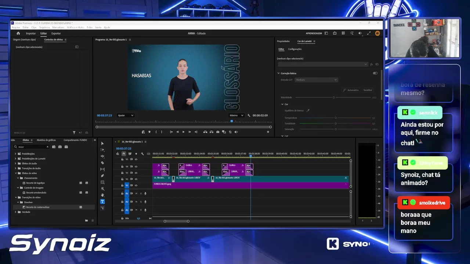Select the Hand tool
The height and width of the screenshot is (264, 470).
[x=102, y=195]
